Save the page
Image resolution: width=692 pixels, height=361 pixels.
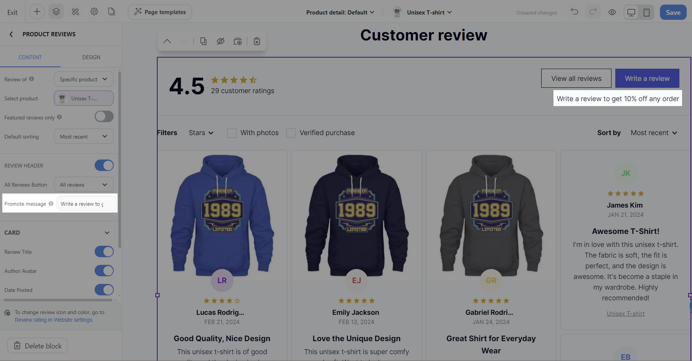tap(673, 12)
